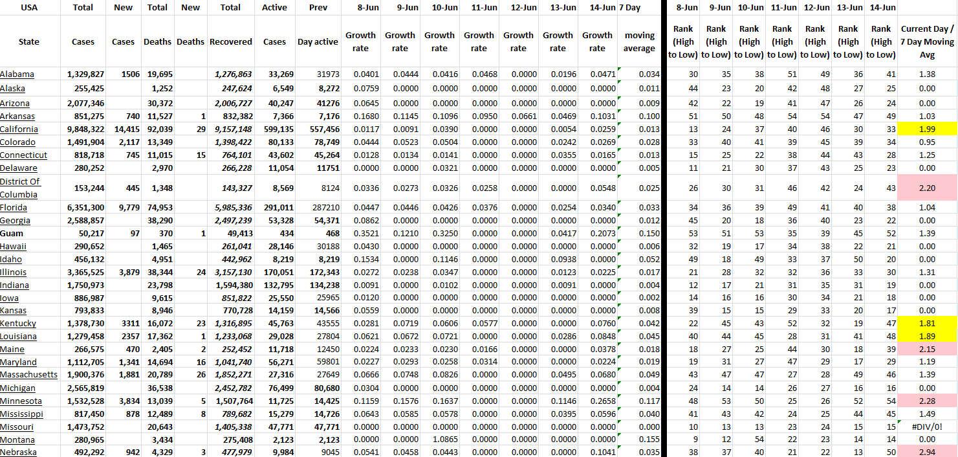Image resolution: width=958 pixels, height=457 pixels.
Task: Select the #DIV/0! error cell for Missouri
Action: click(x=927, y=427)
